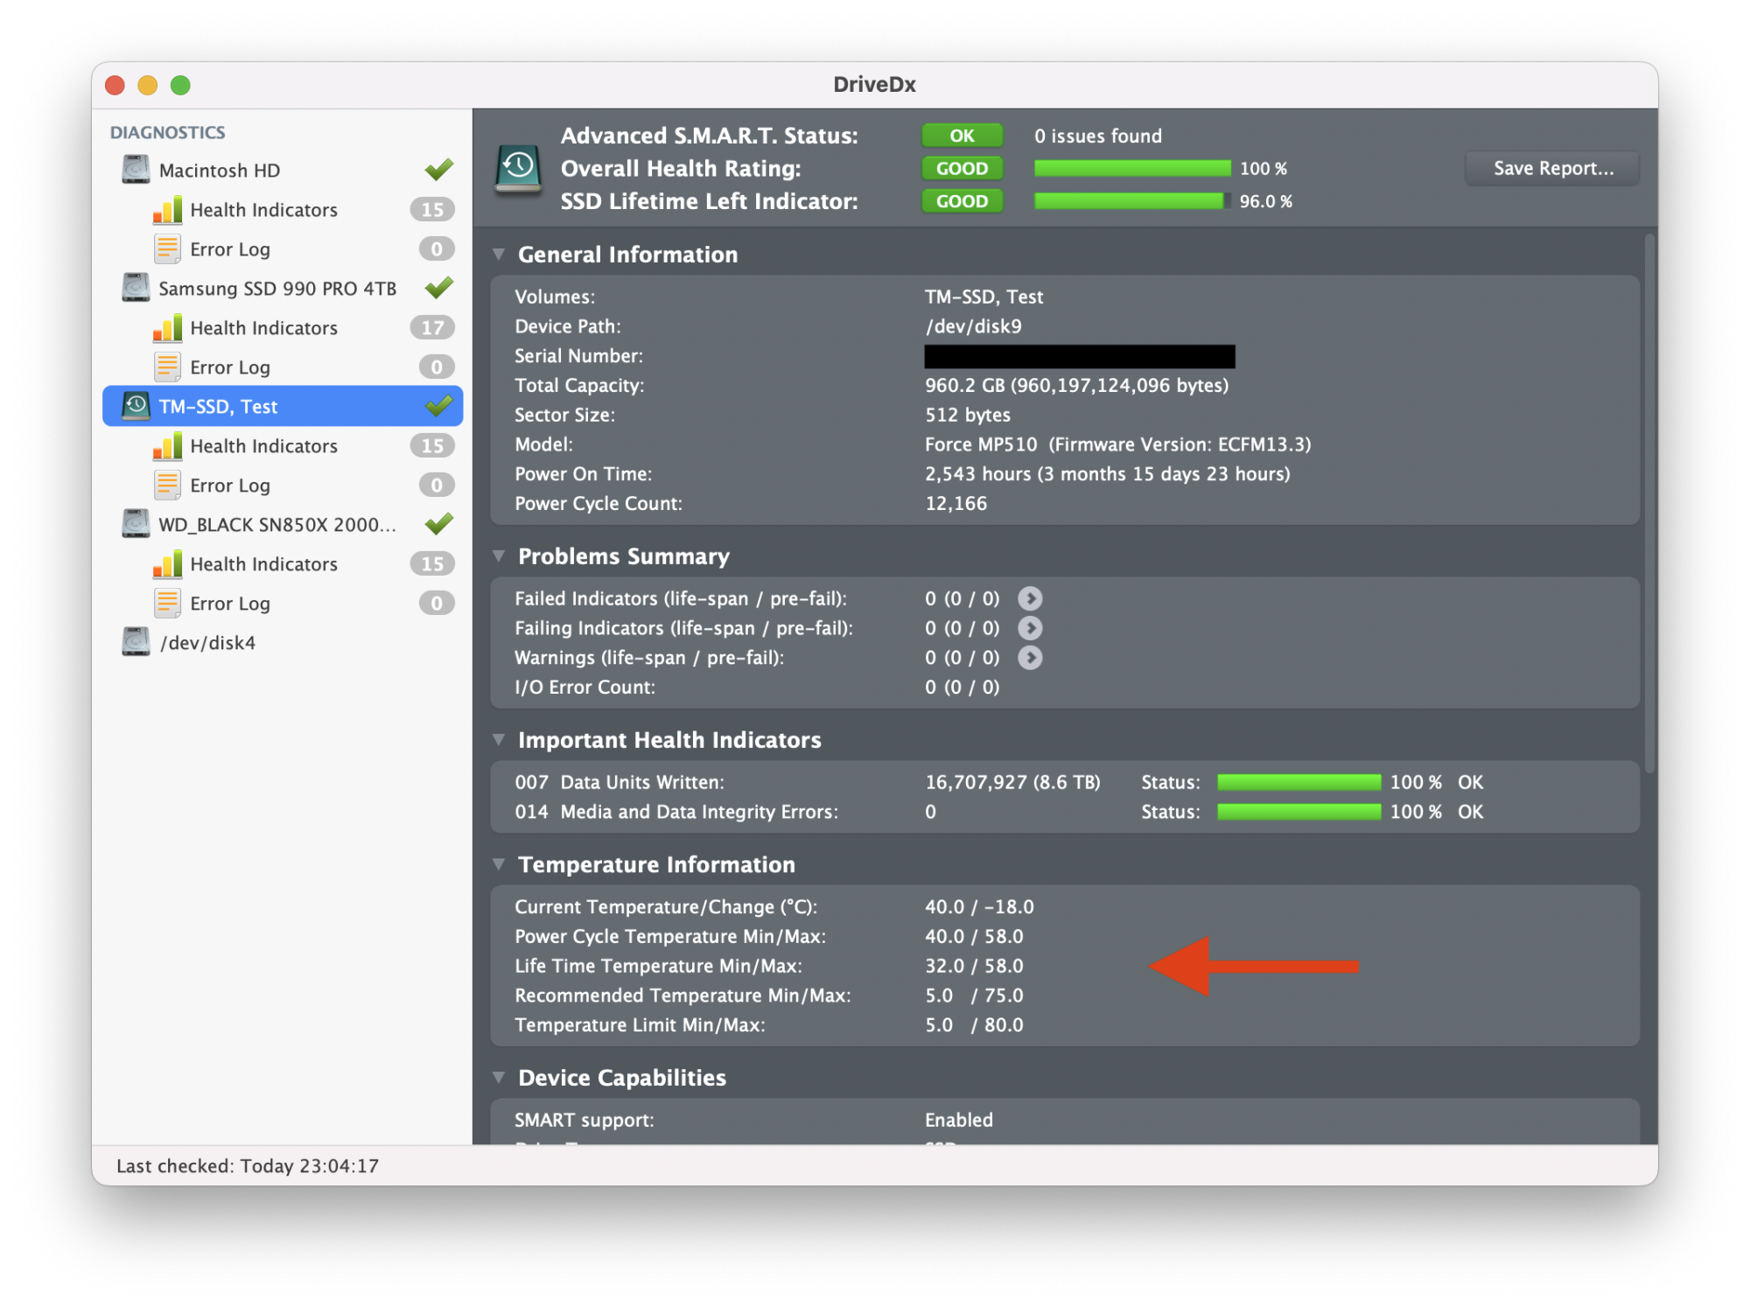Screen dimensions: 1750x1307
Task: Select Health Indicators under TM-SSD, Test
Action: click(263, 446)
